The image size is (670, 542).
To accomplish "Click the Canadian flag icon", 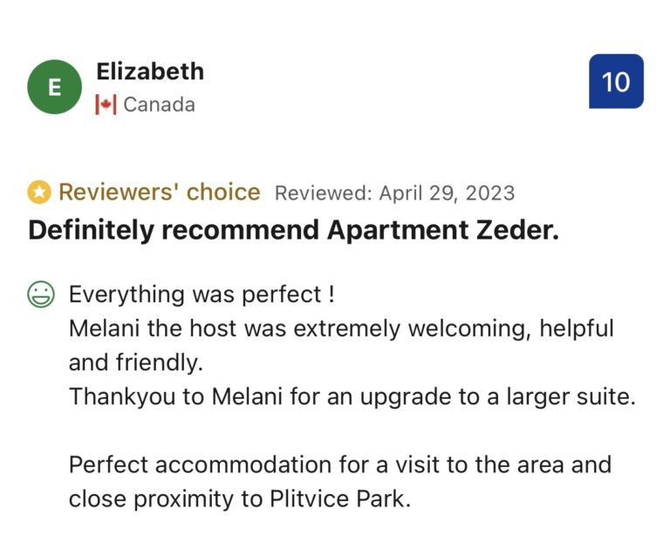I will coord(106,105).
